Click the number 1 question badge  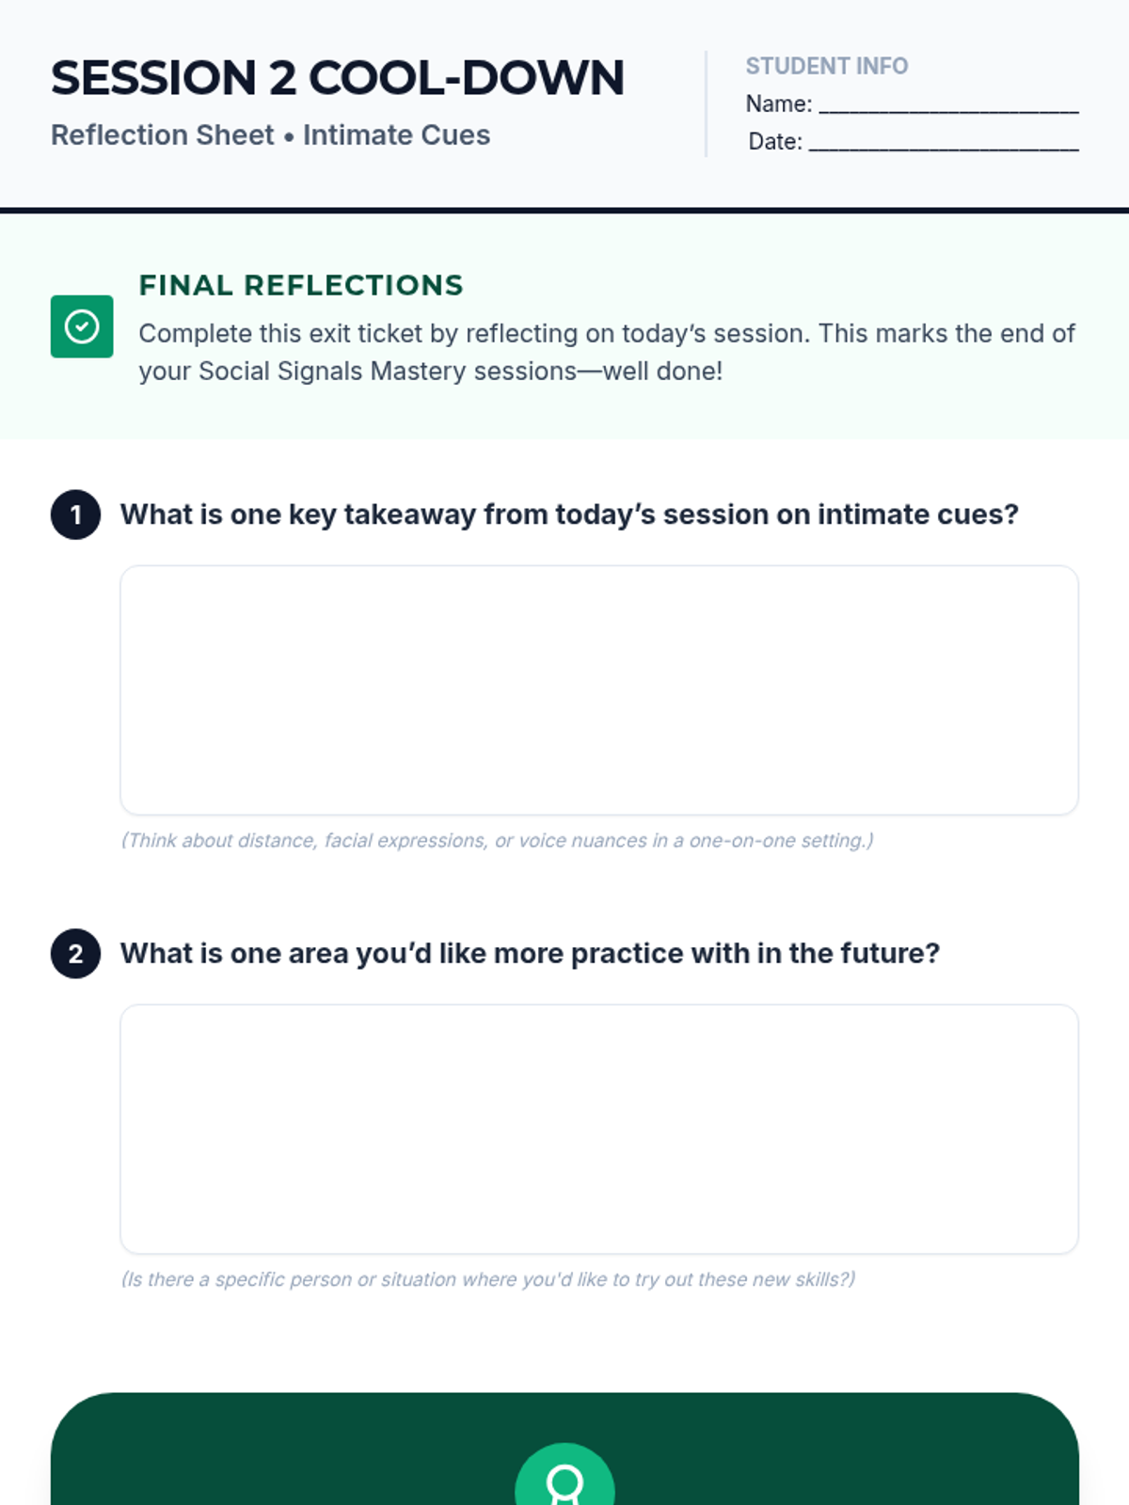tap(75, 515)
